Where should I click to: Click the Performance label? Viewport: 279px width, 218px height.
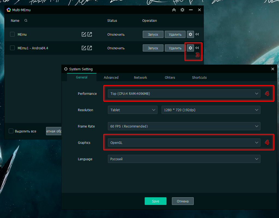[87, 94]
